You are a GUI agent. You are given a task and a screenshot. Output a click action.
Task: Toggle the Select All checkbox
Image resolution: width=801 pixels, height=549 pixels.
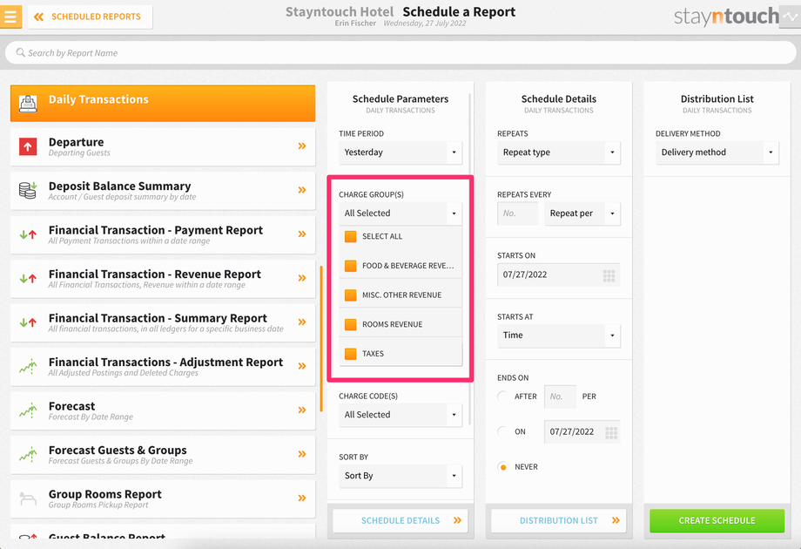(350, 236)
